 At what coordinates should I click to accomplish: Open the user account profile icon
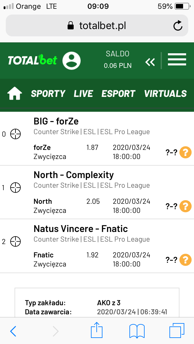72,61
